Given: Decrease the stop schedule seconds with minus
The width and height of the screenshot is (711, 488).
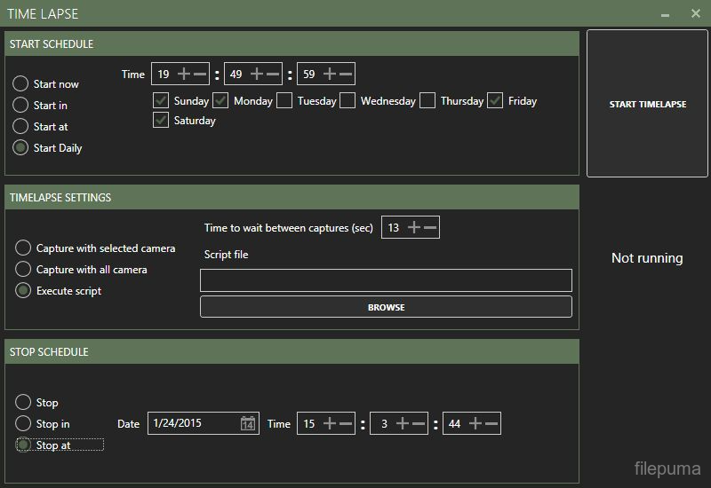Looking at the screenshot, I should (491, 424).
